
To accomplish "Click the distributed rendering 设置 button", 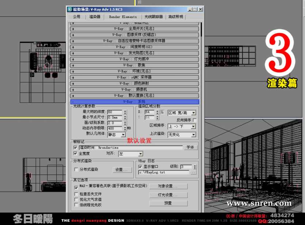I will tap(122, 170).
